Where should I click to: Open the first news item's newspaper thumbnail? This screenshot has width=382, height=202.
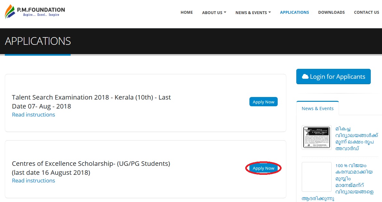point(317,137)
